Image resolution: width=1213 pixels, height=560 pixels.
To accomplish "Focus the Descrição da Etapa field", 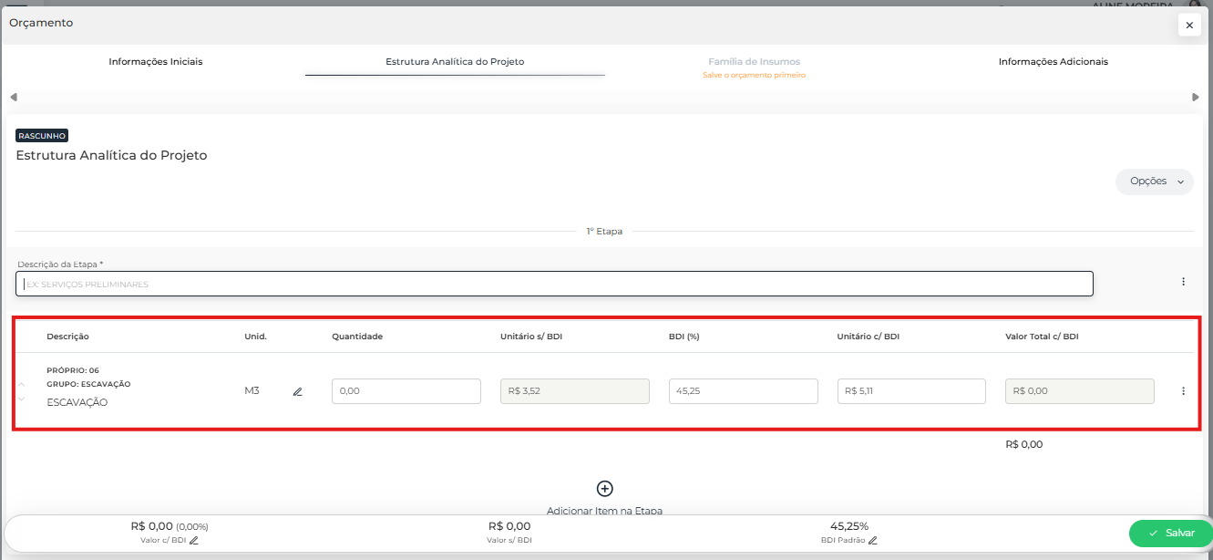I will [x=554, y=284].
